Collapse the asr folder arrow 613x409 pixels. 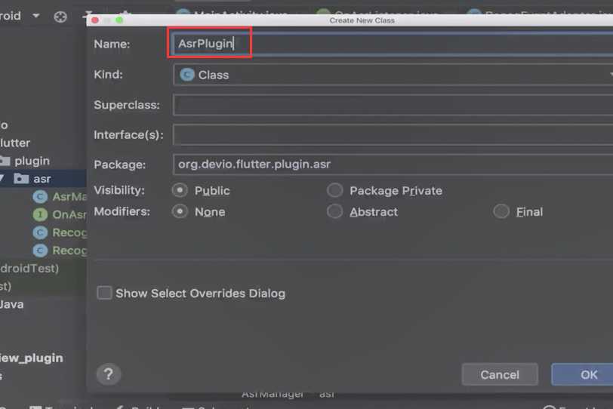click(2, 179)
